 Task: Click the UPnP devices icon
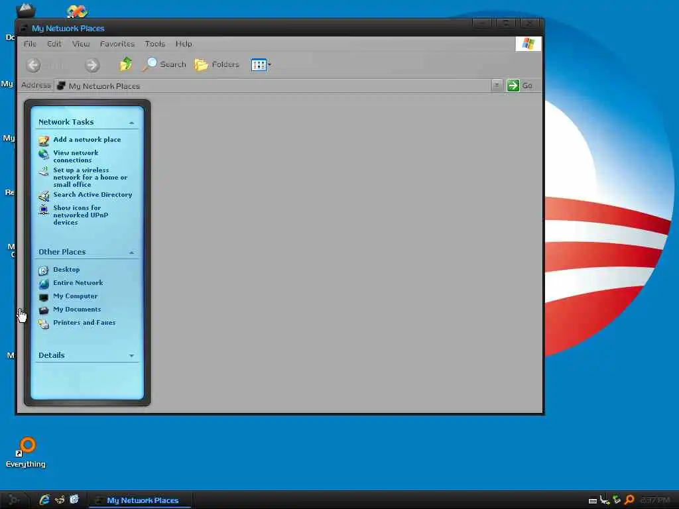tap(43, 210)
